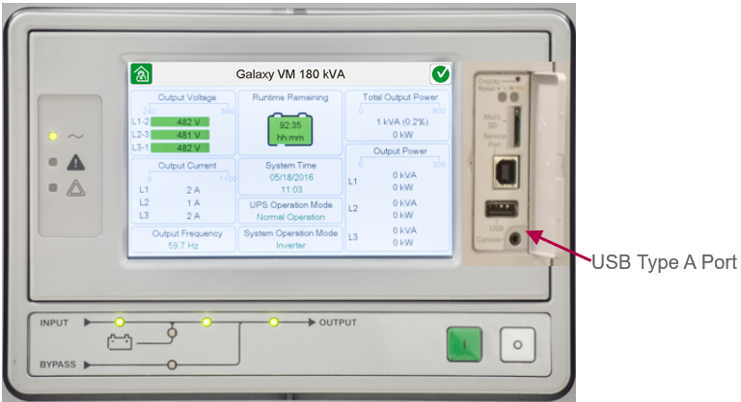Tap the L2-3 481 V voltage bar
This screenshot has height=402, width=741.
pos(179,135)
